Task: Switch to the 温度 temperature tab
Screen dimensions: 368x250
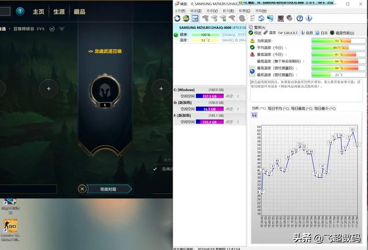Action: click(270, 33)
